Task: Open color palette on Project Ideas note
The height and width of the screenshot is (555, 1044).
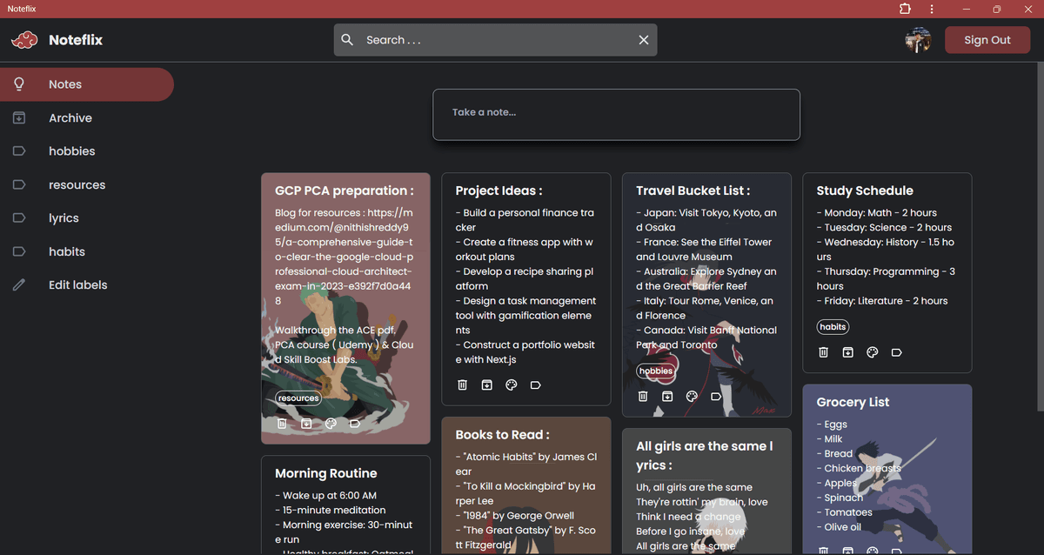Action: coord(512,385)
